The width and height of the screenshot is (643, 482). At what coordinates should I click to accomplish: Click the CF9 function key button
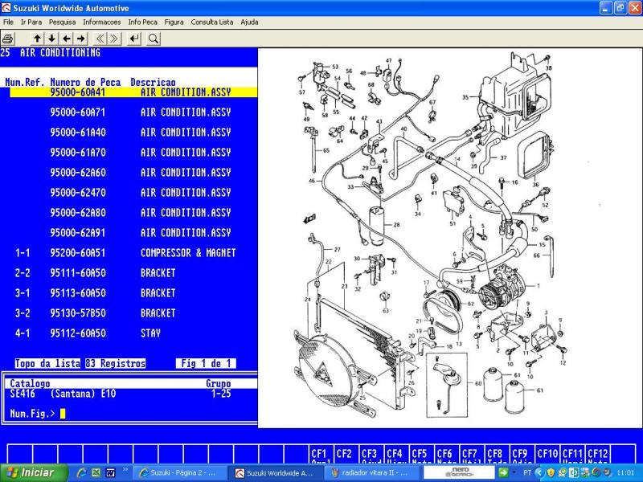(x=522, y=454)
